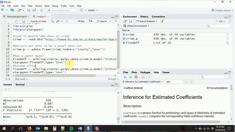Close the Untitled1 script tab
235x132 pixels.
point(48,16)
